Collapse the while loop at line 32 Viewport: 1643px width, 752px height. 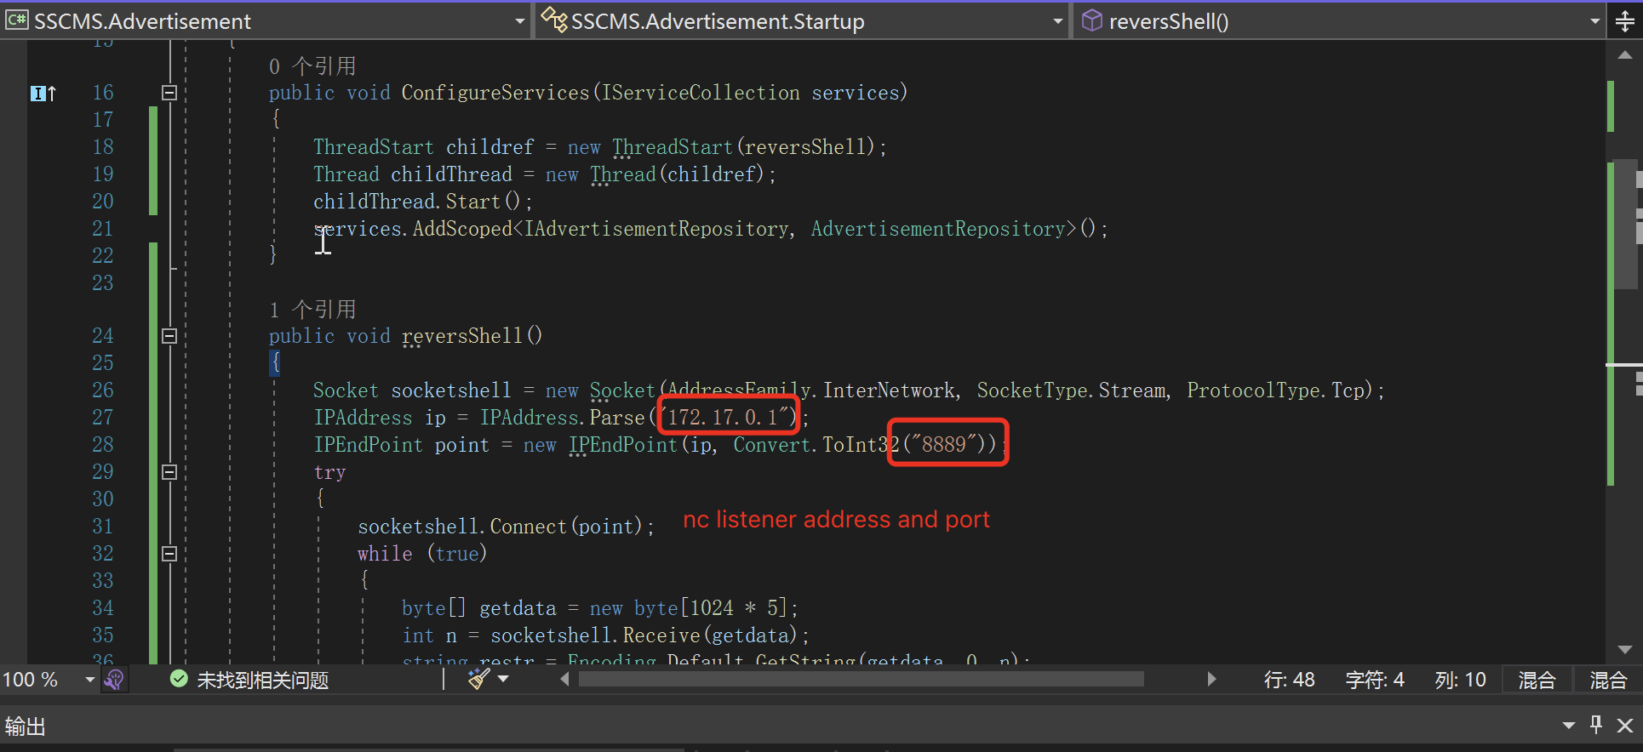tap(169, 554)
